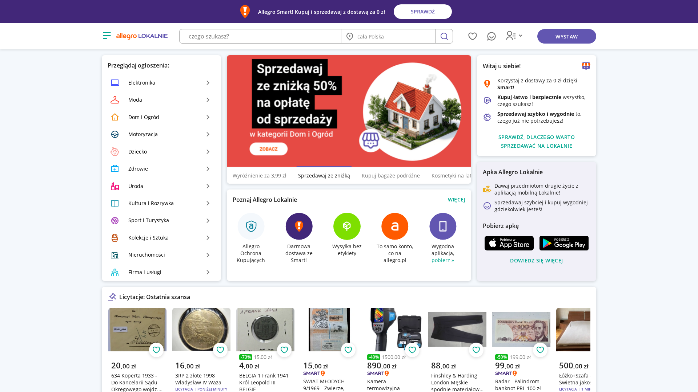The height and width of the screenshot is (392, 698).
Task: Click the Nieruchomości building icon
Action: tap(115, 255)
